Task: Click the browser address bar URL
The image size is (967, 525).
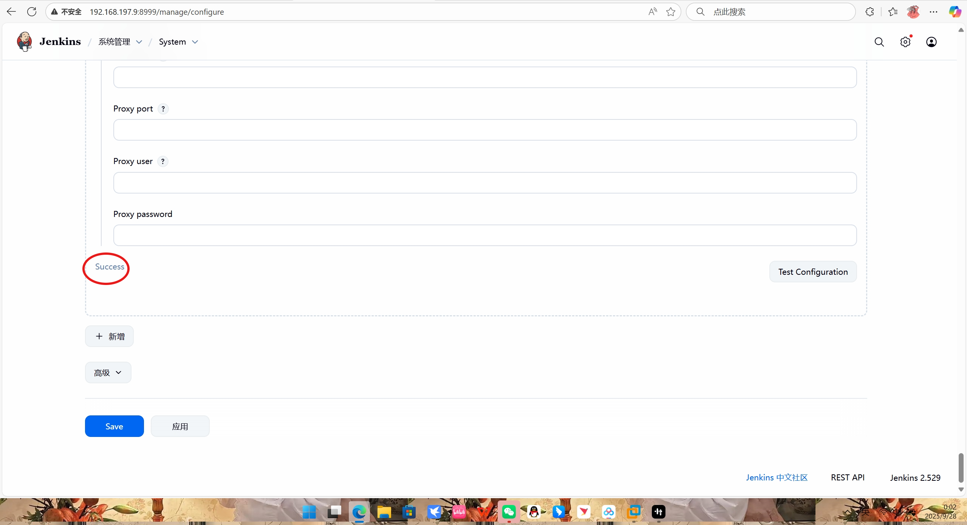Action: click(156, 12)
